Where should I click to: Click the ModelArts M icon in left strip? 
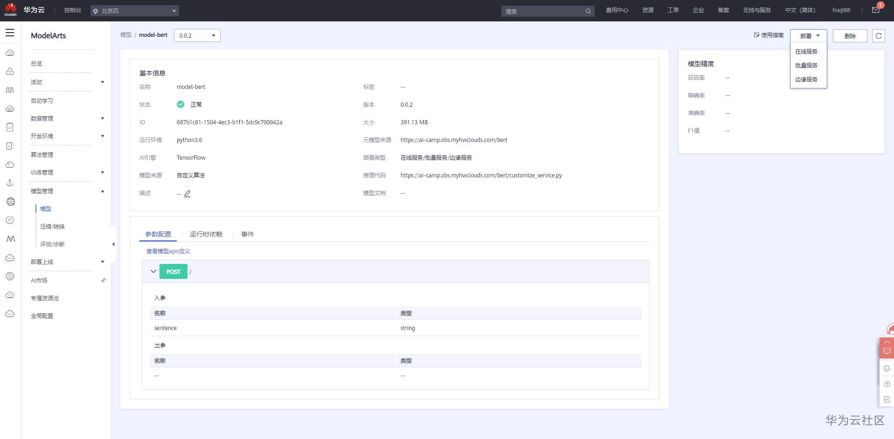pos(10,239)
